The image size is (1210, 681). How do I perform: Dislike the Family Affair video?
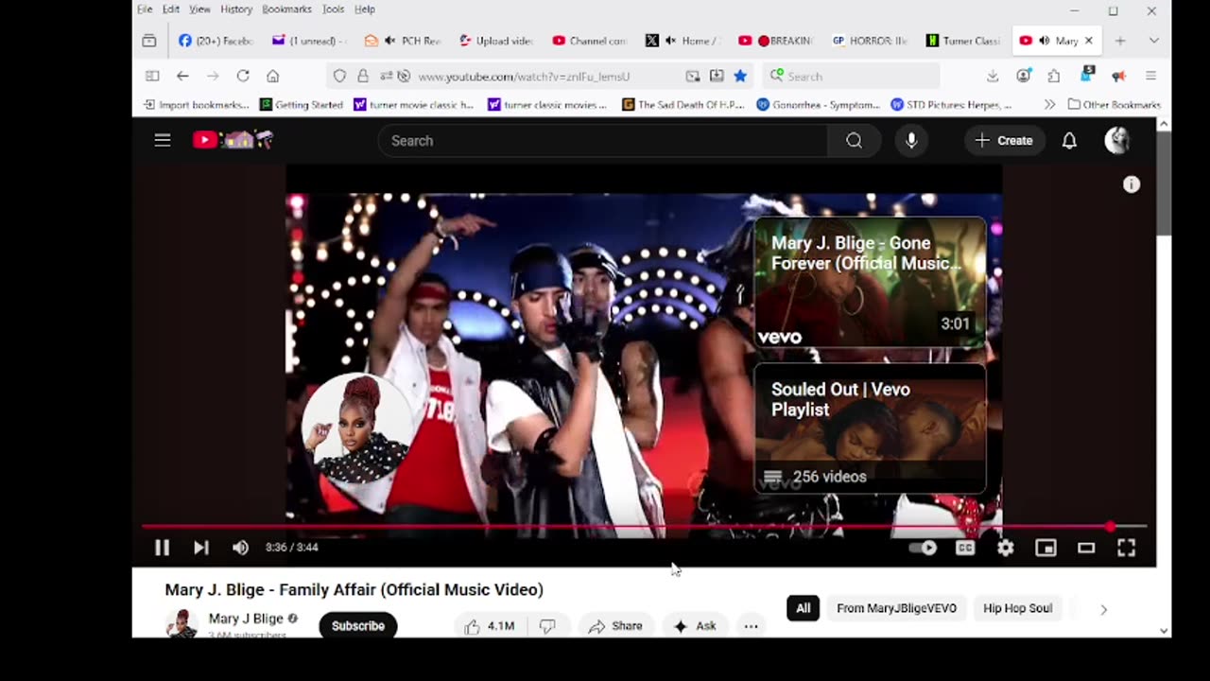tap(547, 626)
